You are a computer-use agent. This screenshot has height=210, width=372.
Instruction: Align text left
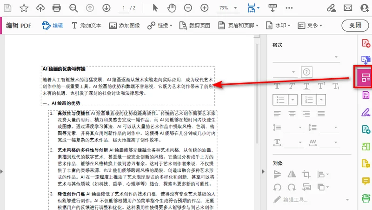[x=277, y=114]
